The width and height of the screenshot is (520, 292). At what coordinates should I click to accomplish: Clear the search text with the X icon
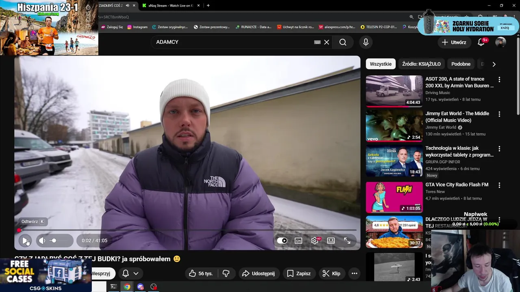(x=326, y=42)
